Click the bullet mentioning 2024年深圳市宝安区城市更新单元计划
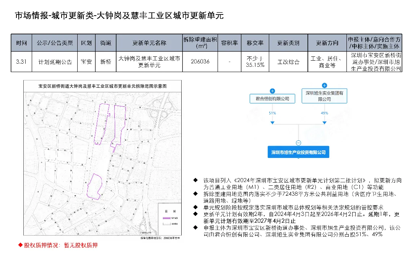Screen dimensions: 413x275 (302, 184)
